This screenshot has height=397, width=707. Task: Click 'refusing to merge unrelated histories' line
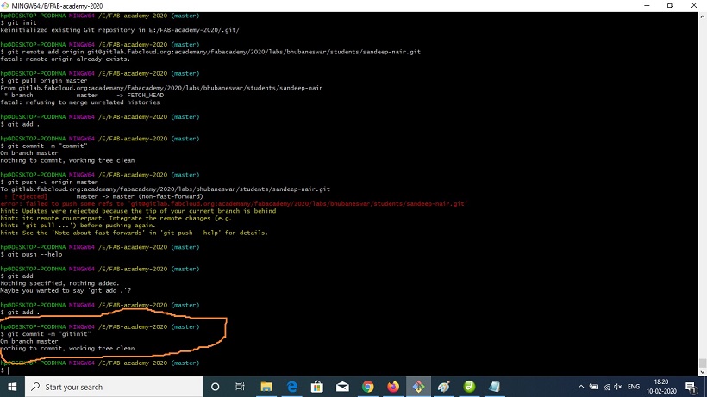tap(80, 102)
